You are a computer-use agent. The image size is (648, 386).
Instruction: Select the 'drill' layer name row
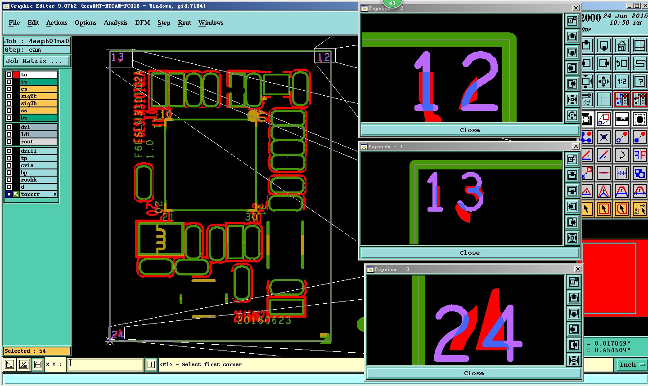39,151
